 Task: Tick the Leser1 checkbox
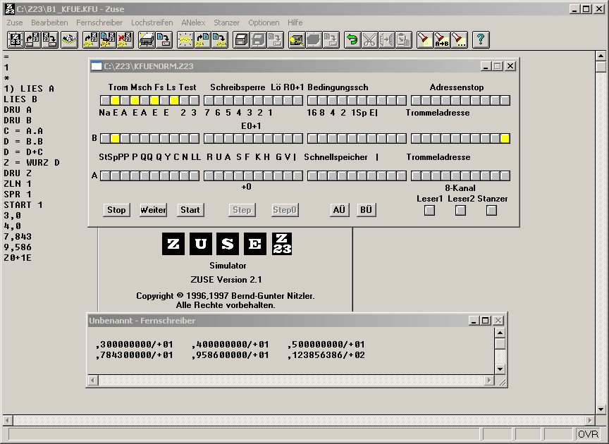pos(429,210)
